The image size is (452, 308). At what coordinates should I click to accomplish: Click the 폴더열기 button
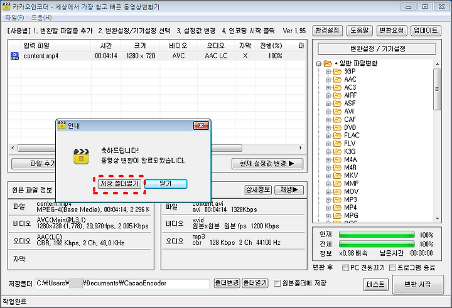click(x=255, y=283)
